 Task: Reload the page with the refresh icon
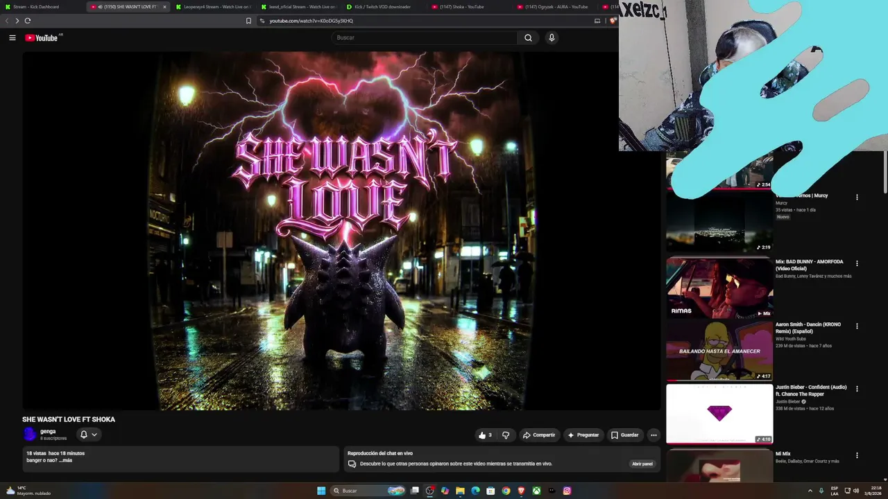click(x=28, y=21)
